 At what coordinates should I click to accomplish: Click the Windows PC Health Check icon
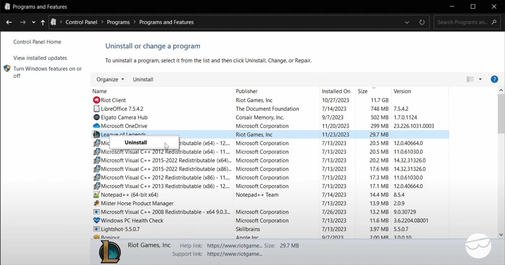[97, 221]
